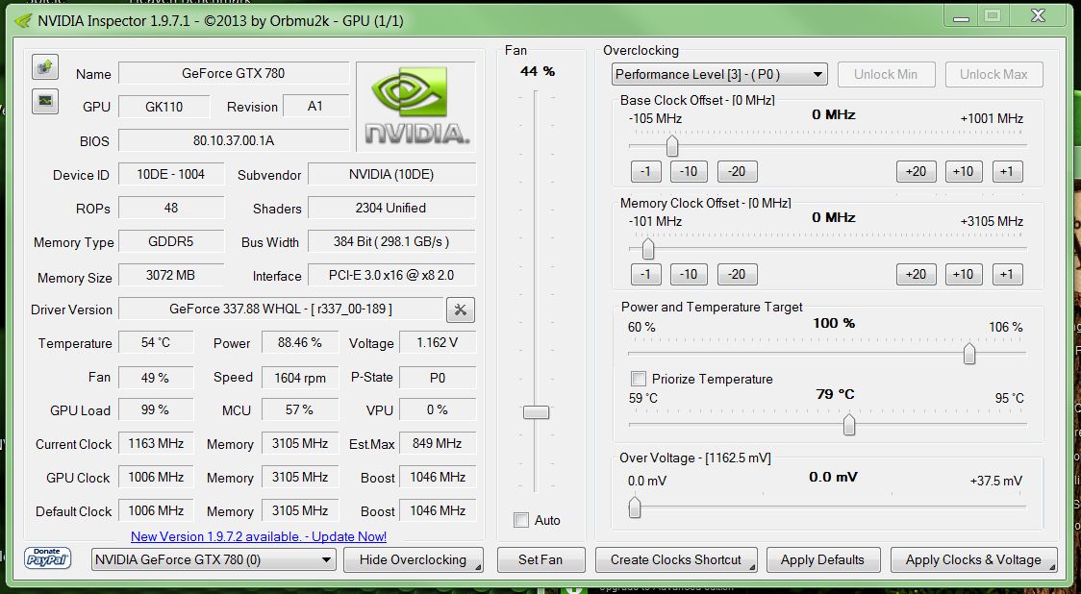Viewport: 1081px width, 594px height.
Task: Click the Temperature value 54 °C
Action: coord(156,342)
